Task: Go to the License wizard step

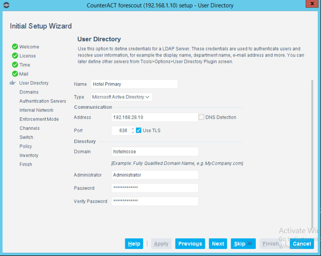Action: [x=28, y=56]
